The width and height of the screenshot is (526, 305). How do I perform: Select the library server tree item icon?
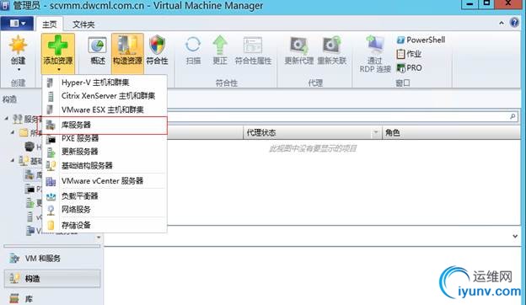click(x=30, y=174)
